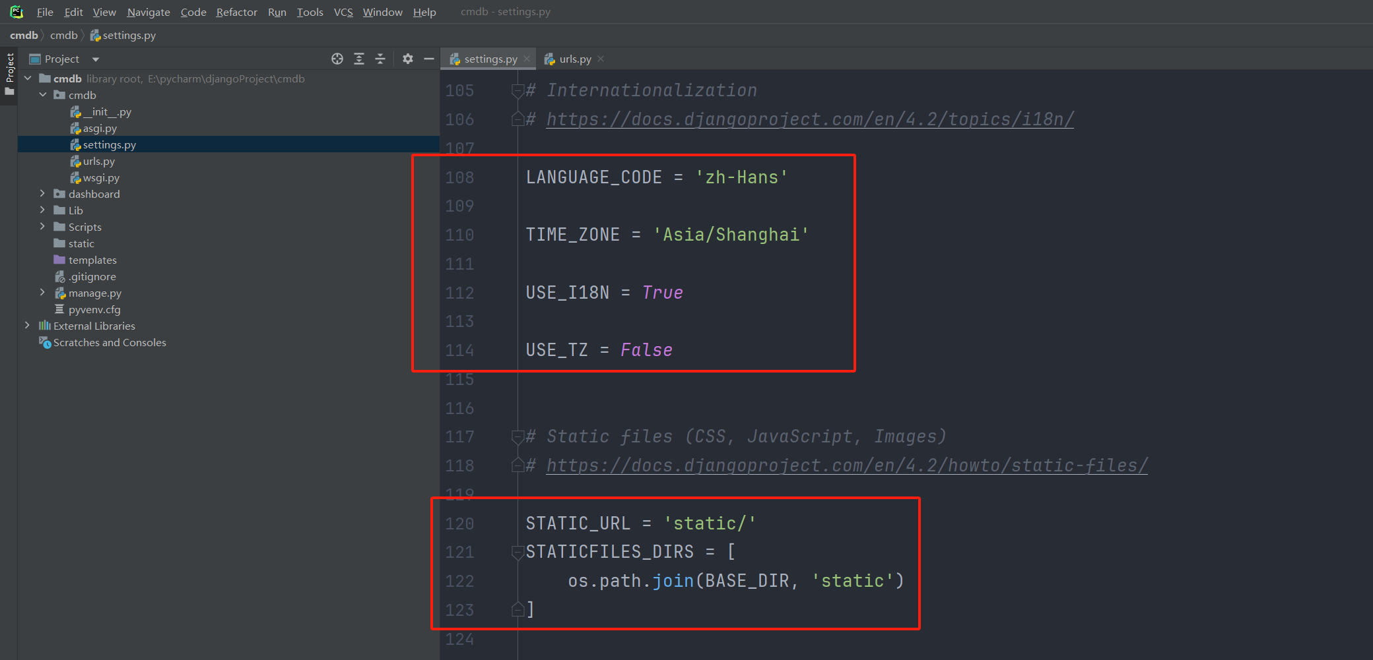The width and height of the screenshot is (1373, 660).
Task: Click the 'zh-Hans' language code string
Action: [x=742, y=177]
